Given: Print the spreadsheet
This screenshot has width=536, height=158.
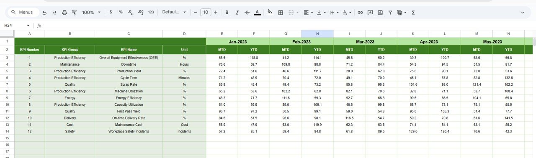Looking at the screenshot, I should pos(64,13).
